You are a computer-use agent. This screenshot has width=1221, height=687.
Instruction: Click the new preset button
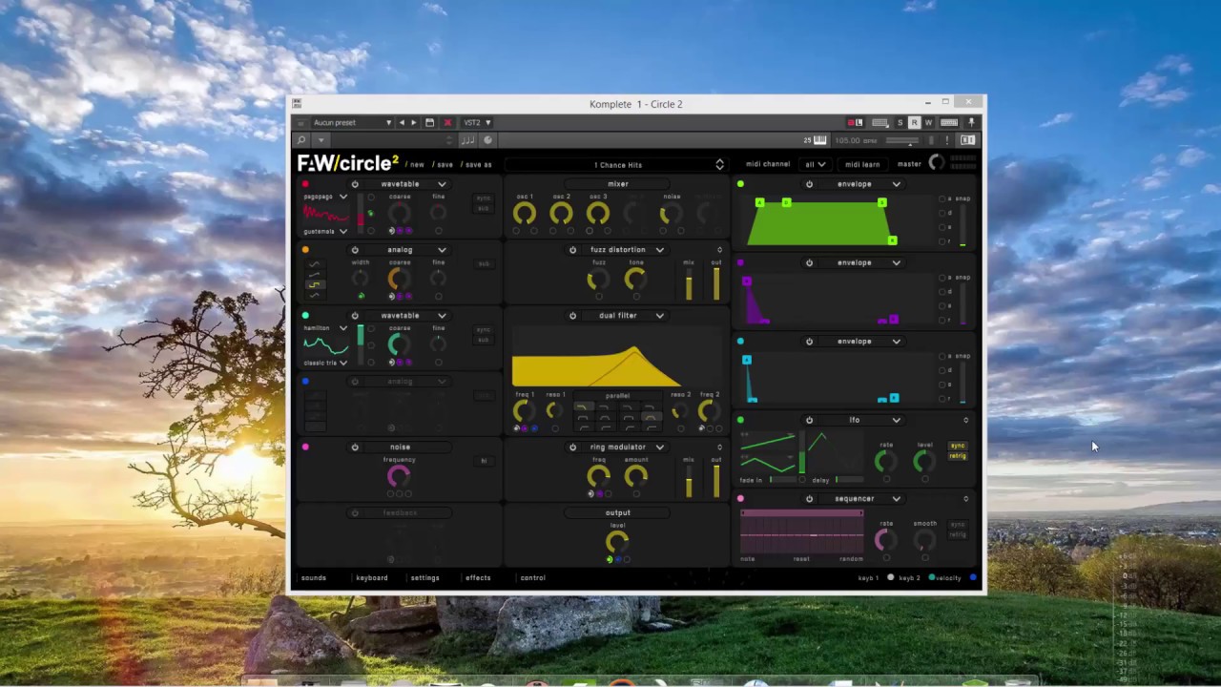tap(416, 164)
